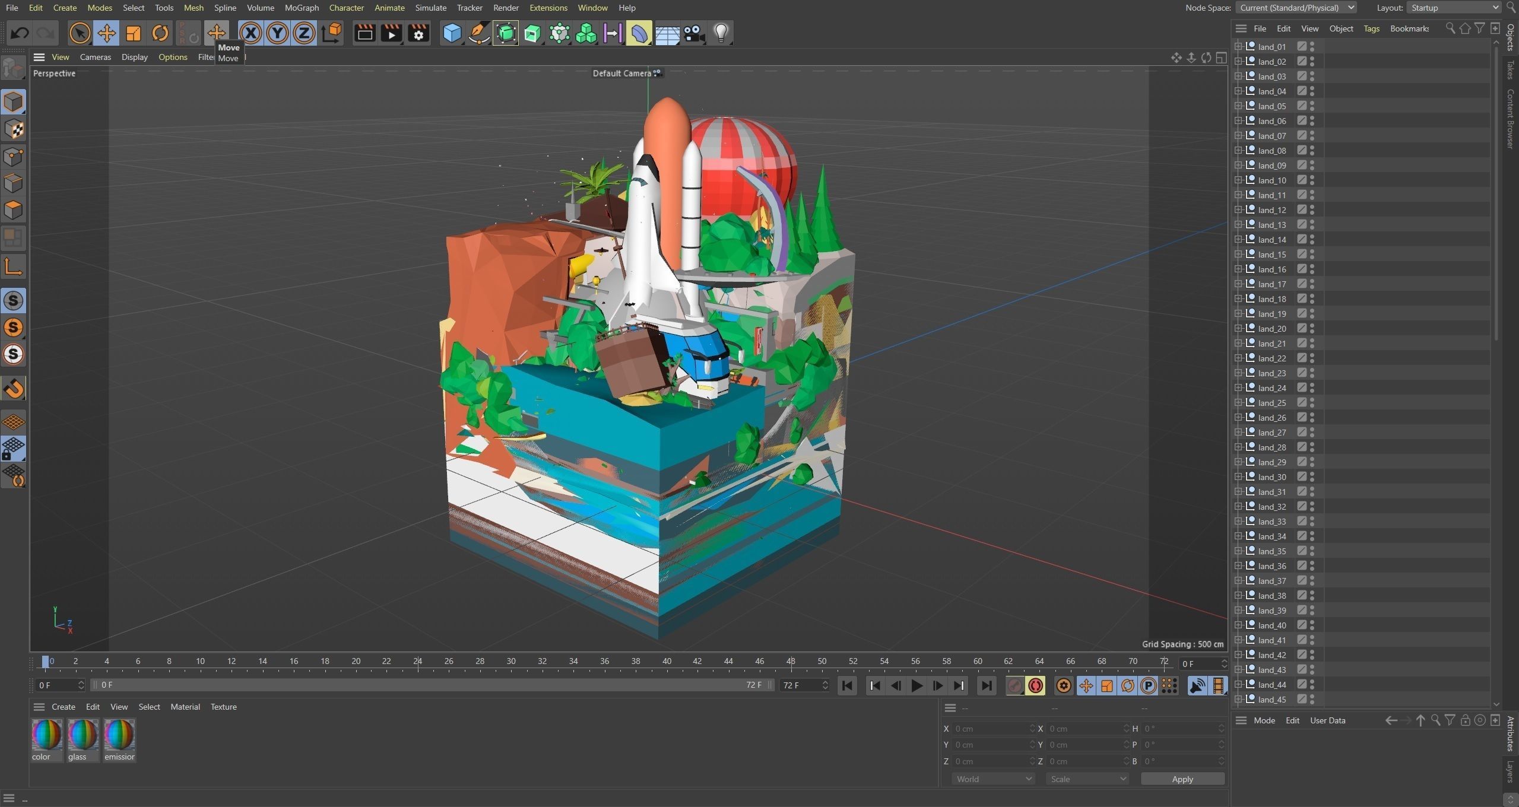
Task: Open the Subdivision Surface generators icon
Action: [506, 33]
